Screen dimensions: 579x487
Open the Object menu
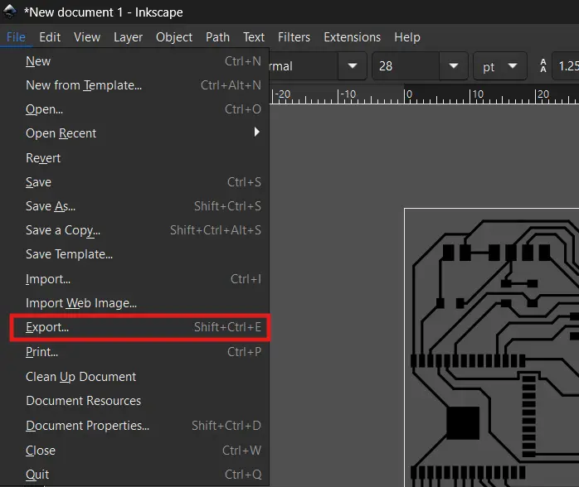(174, 37)
